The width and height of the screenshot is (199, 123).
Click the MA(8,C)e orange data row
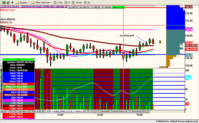pos(18,90)
